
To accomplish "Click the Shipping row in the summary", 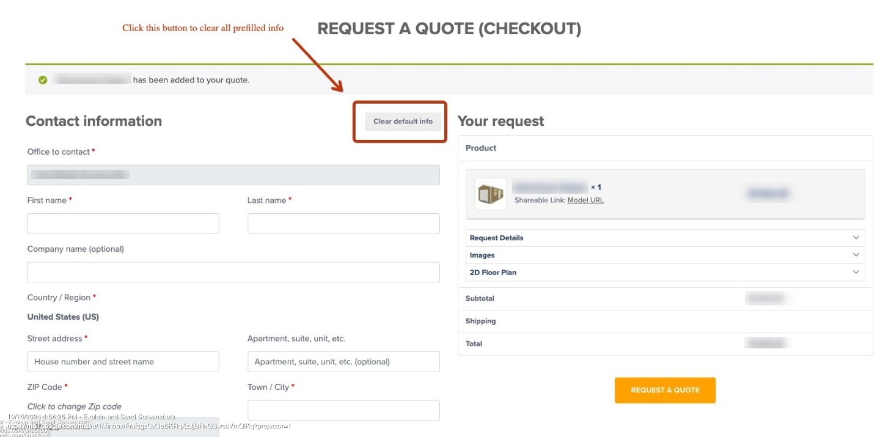I will tap(665, 321).
